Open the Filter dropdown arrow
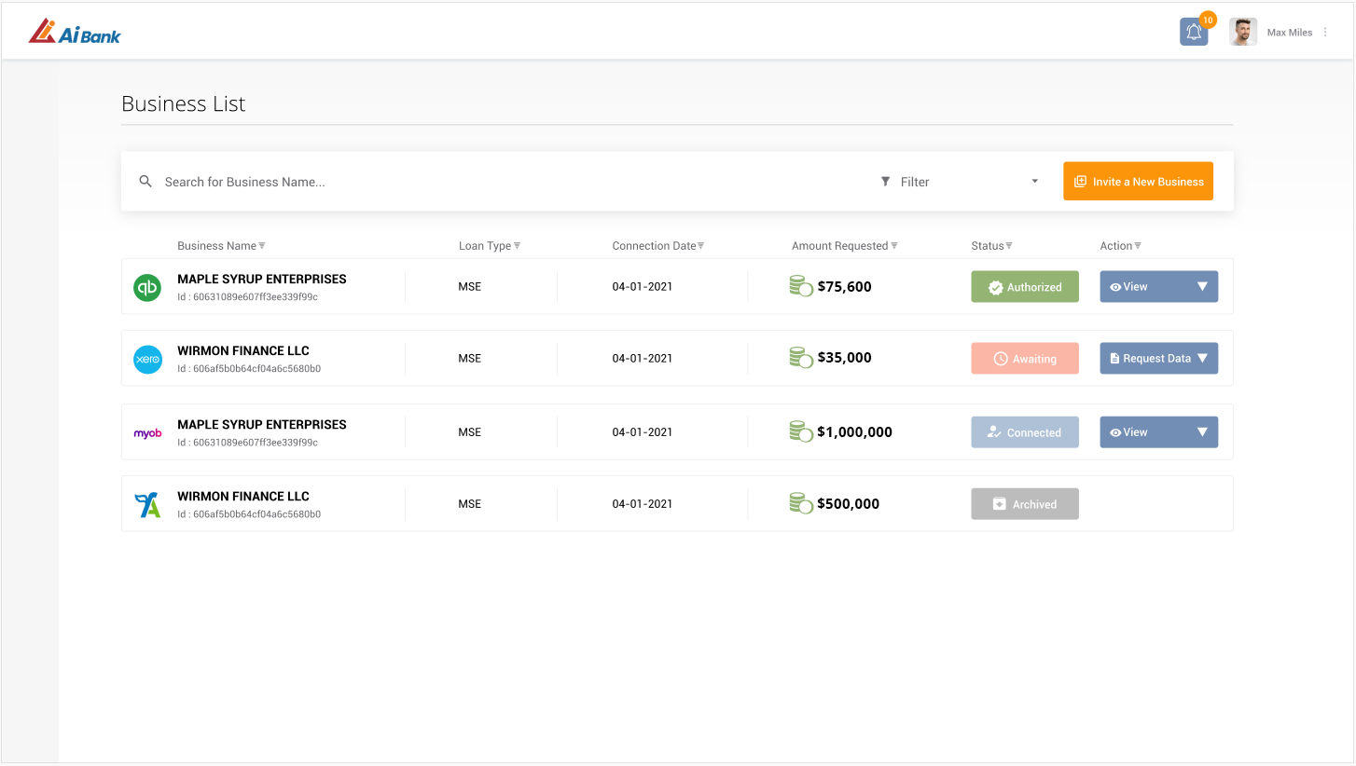 (1034, 182)
